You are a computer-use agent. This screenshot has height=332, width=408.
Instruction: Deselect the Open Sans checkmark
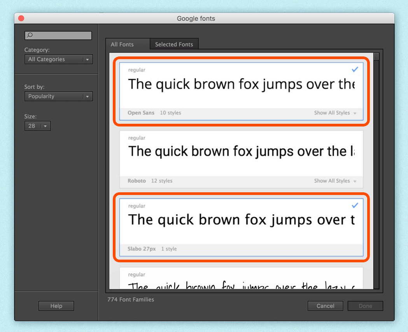coord(355,69)
